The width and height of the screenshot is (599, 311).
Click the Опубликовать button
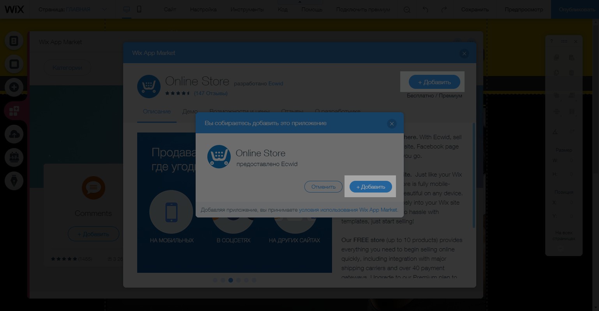tap(576, 9)
